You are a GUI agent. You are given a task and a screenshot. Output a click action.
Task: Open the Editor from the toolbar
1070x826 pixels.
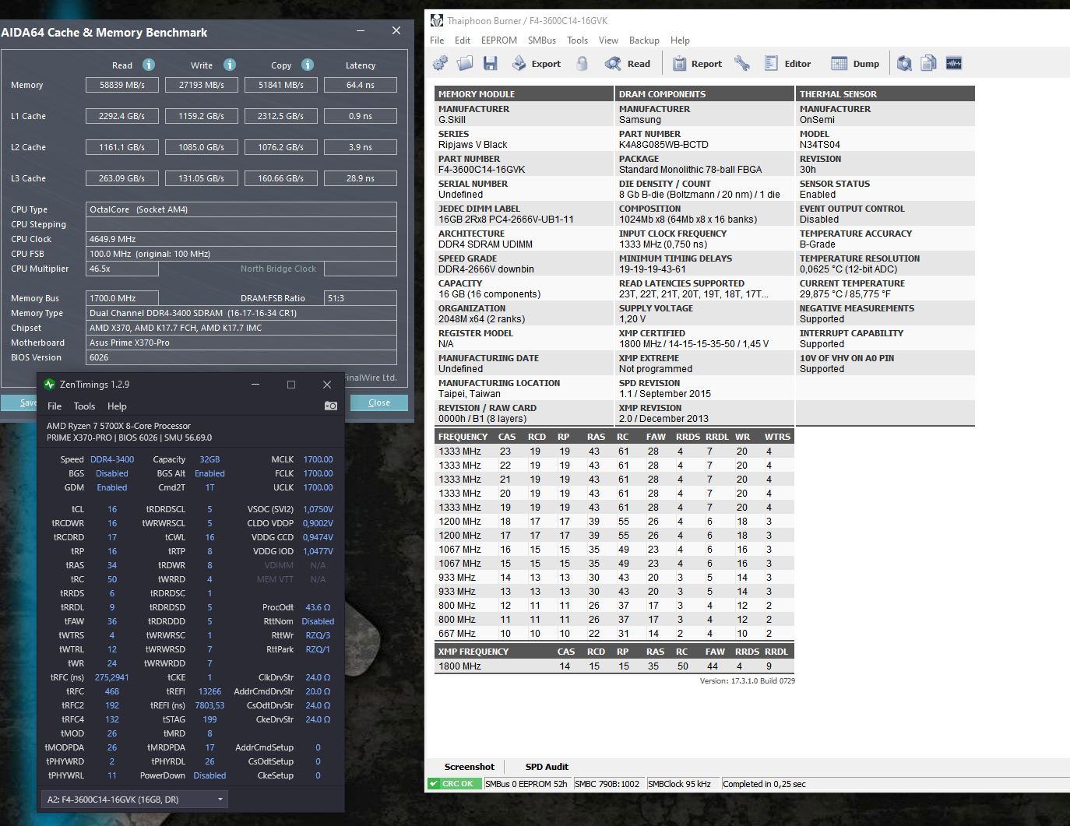click(787, 64)
